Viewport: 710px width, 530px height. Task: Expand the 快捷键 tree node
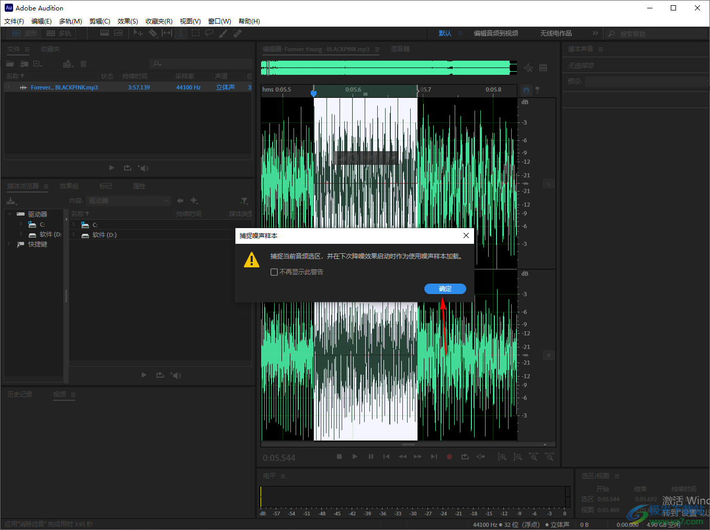(x=9, y=244)
